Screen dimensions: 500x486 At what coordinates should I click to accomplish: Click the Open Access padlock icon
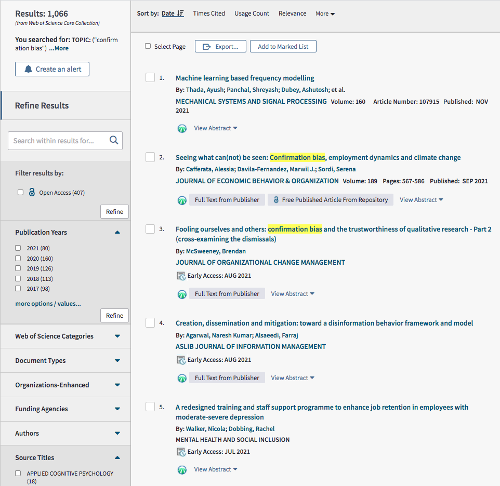[32, 193]
